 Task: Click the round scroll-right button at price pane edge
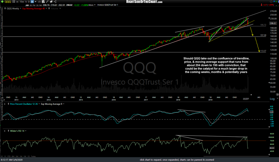point(277,95)
